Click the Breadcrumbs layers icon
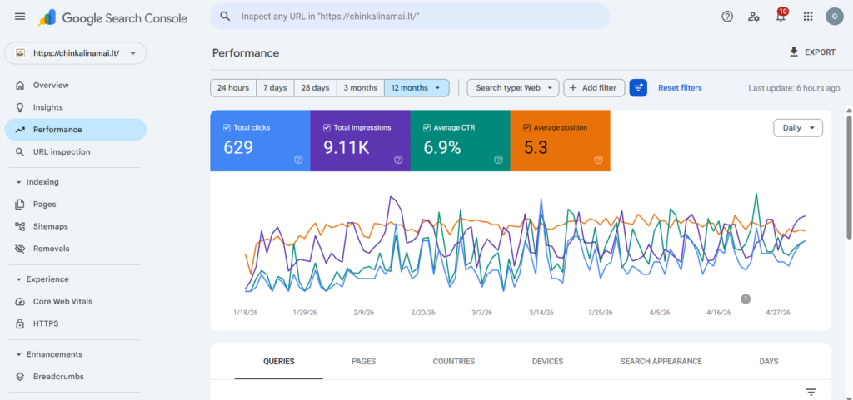 tap(20, 376)
